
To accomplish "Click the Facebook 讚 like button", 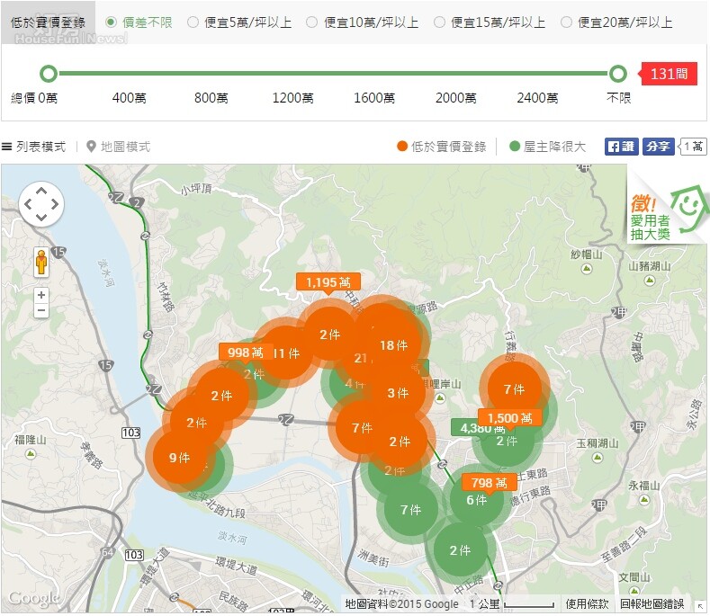I will pyautogui.click(x=621, y=147).
